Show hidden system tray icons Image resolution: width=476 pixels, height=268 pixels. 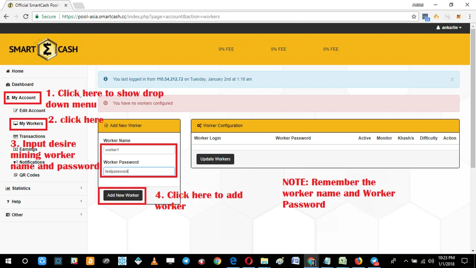[406, 261]
